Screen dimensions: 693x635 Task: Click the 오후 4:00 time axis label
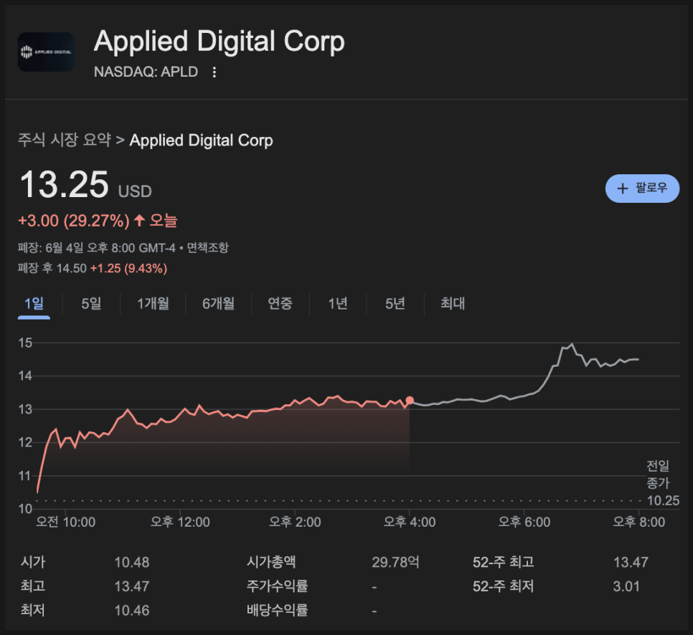410,522
